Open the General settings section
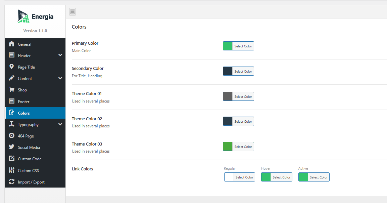The width and height of the screenshot is (387, 203). tap(35, 44)
